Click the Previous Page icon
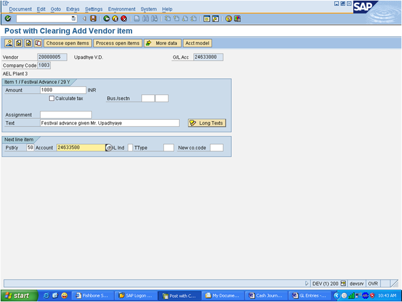 point(176,18)
